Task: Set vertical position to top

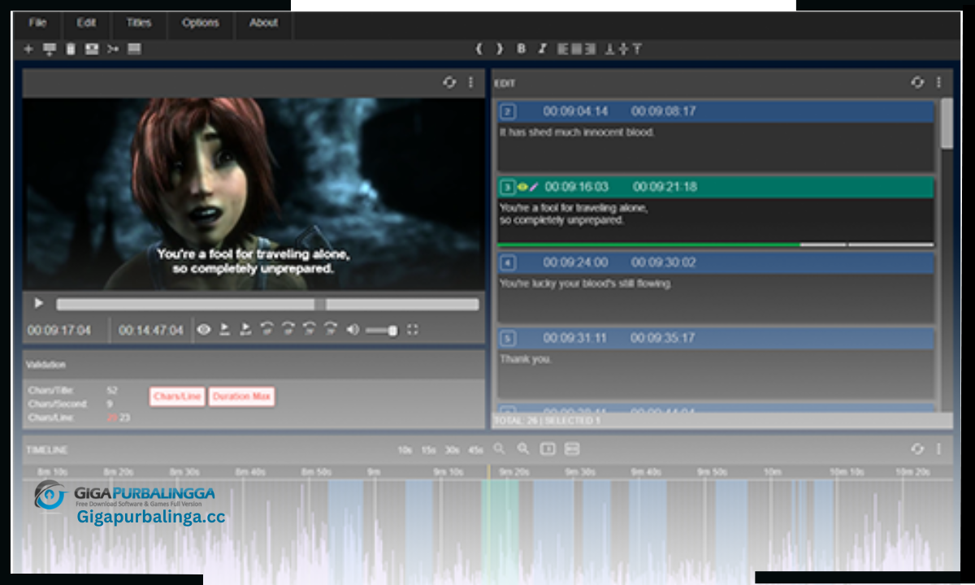Action: (637, 50)
